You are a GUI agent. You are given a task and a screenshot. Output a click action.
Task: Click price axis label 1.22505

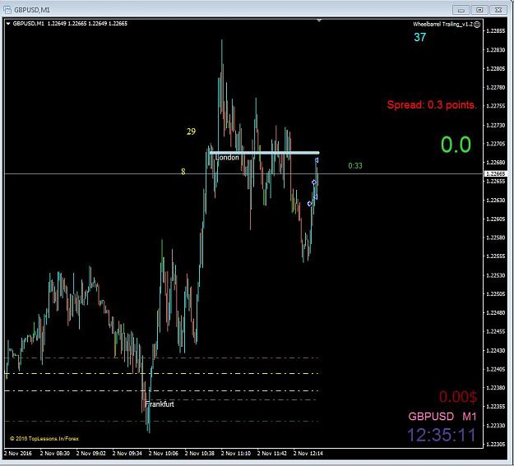[496, 294]
